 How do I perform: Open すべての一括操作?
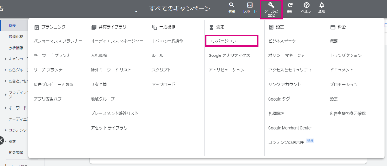168,41
